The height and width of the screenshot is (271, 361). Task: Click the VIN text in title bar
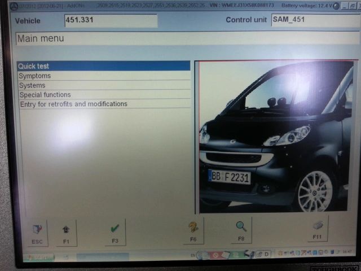[x=242, y=5]
